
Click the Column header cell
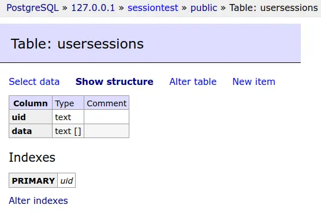[x=31, y=103]
